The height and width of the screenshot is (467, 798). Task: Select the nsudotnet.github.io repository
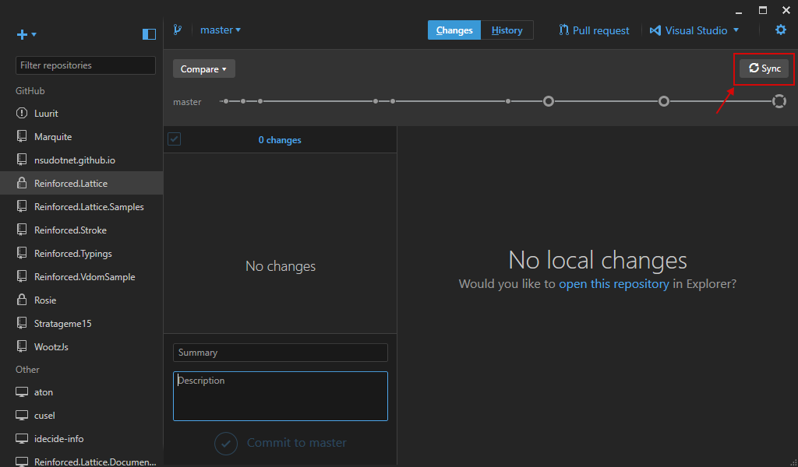click(81, 160)
